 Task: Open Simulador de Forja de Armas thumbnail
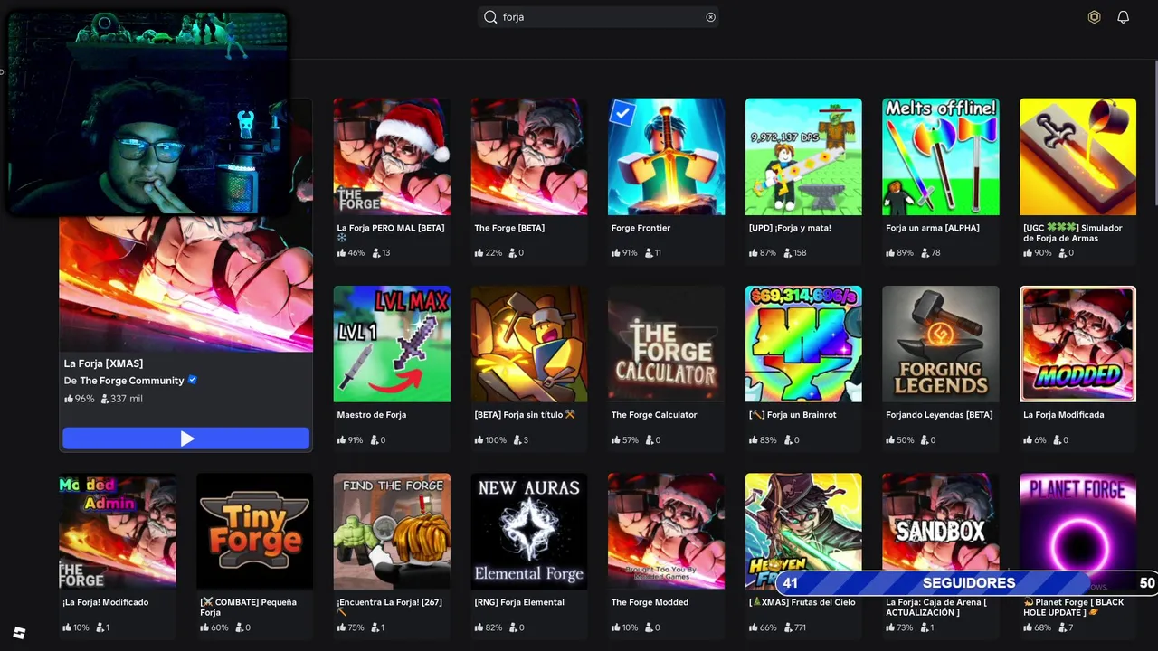coord(1077,156)
